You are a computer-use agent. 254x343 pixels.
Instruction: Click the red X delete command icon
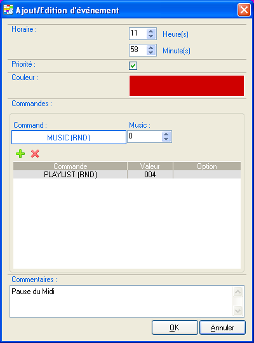pos(35,154)
